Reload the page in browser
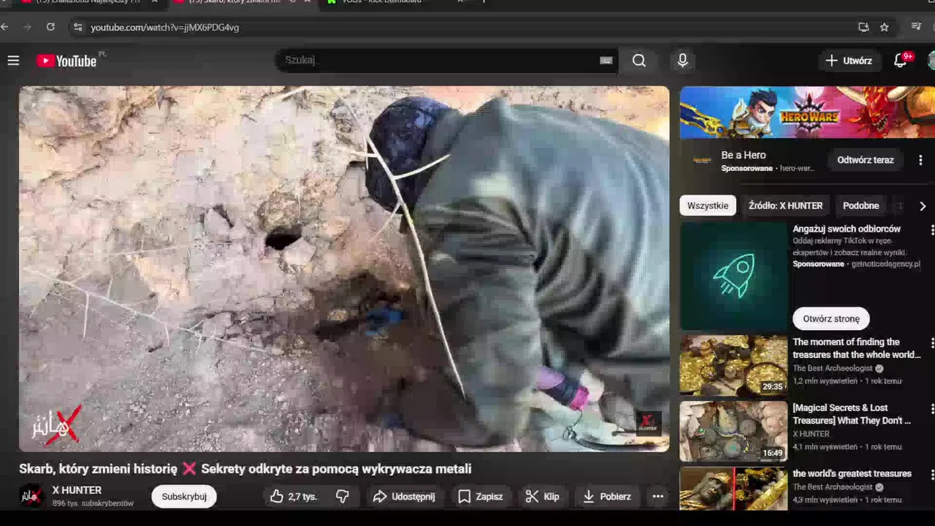 click(50, 27)
